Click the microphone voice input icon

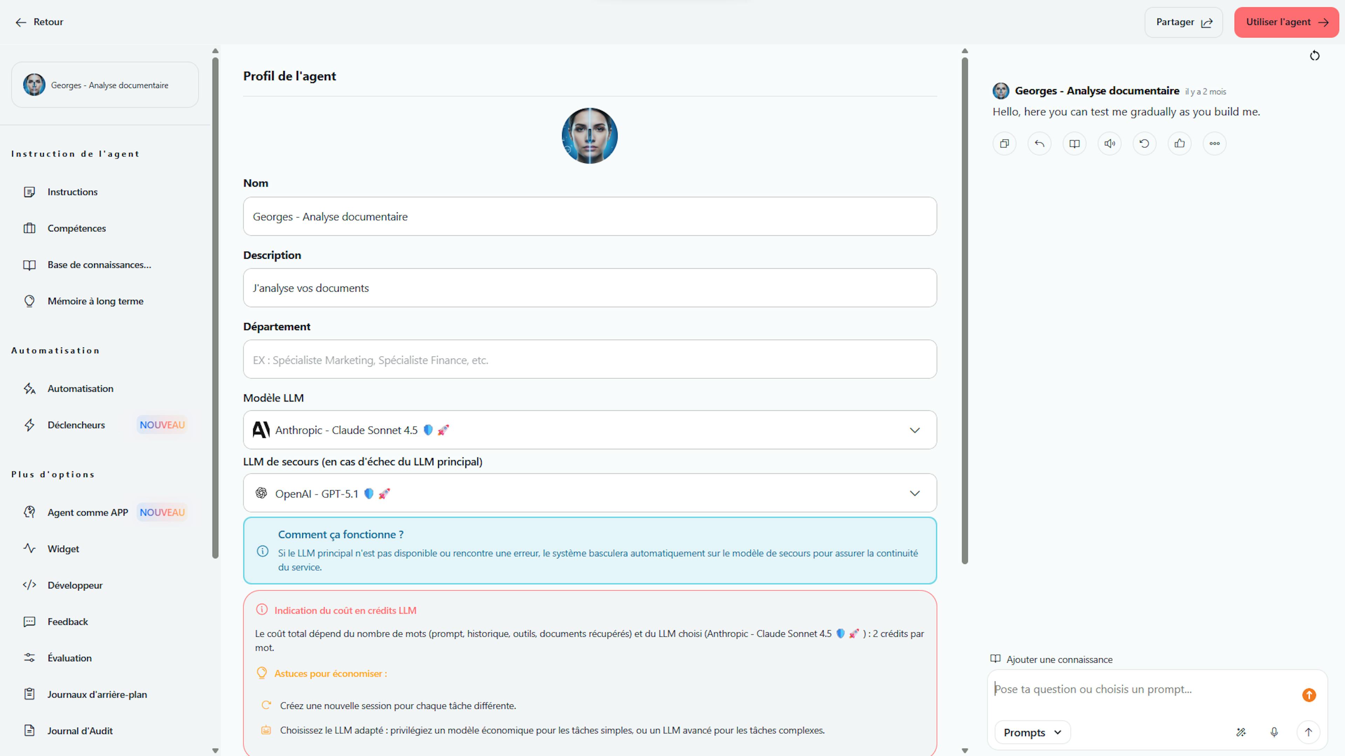point(1274,732)
